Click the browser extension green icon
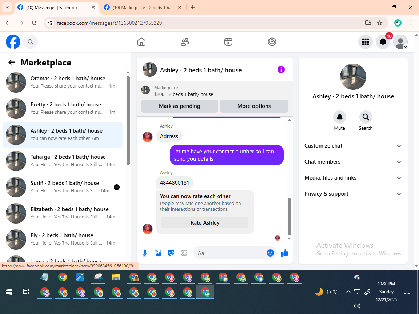419x314 pixels. pos(398,23)
